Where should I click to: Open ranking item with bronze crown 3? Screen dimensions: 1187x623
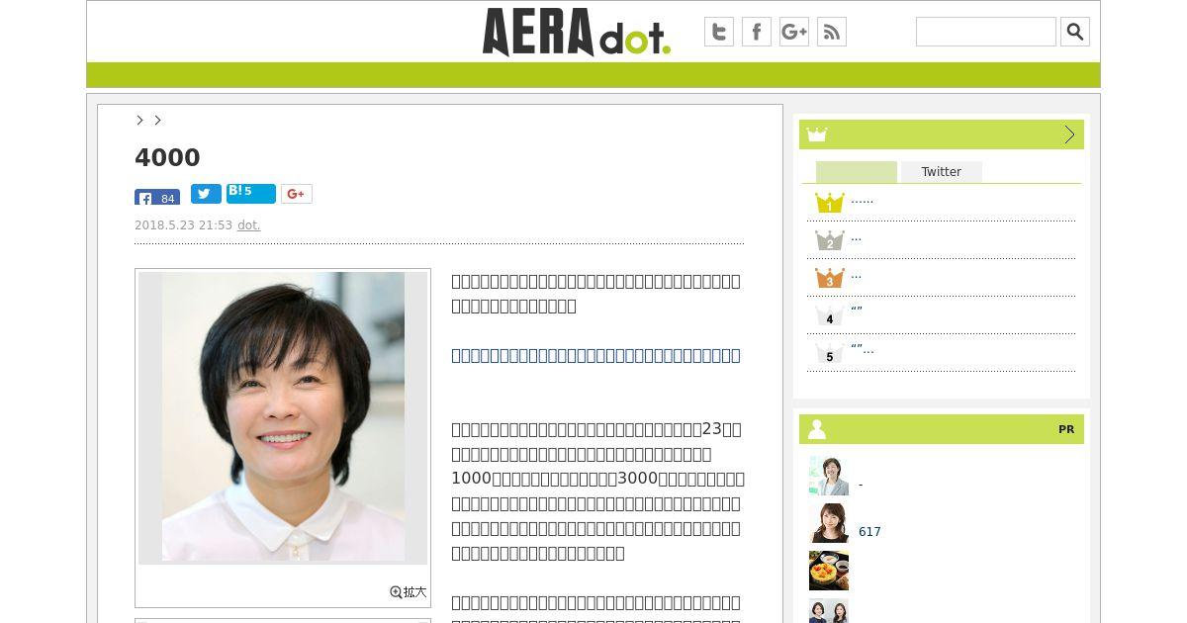(x=857, y=275)
